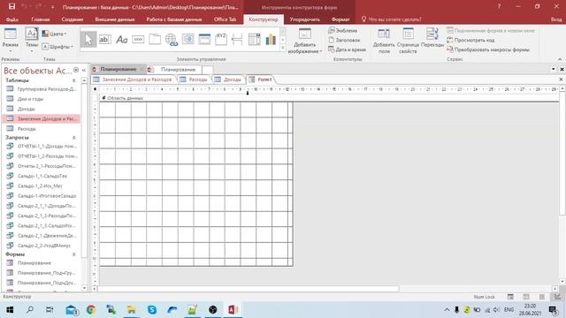Select the Combo Box control
This screenshot has width=566, height=318.
coord(254,39)
